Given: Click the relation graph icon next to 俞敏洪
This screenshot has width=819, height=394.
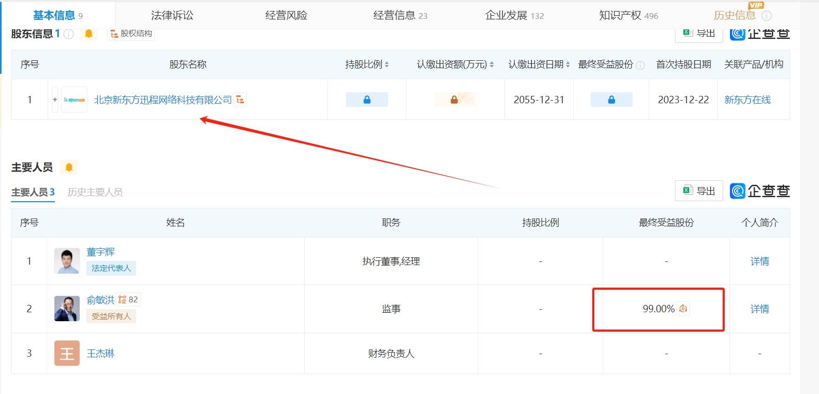Looking at the screenshot, I should (x=123, y=300).
